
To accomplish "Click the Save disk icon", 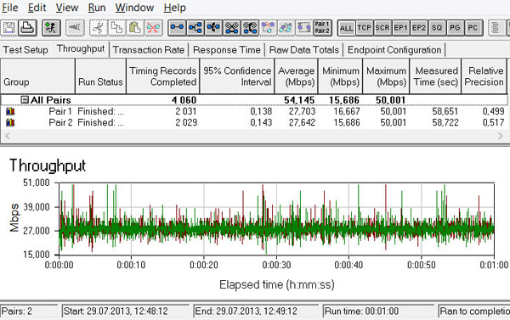I will point(9,28).
